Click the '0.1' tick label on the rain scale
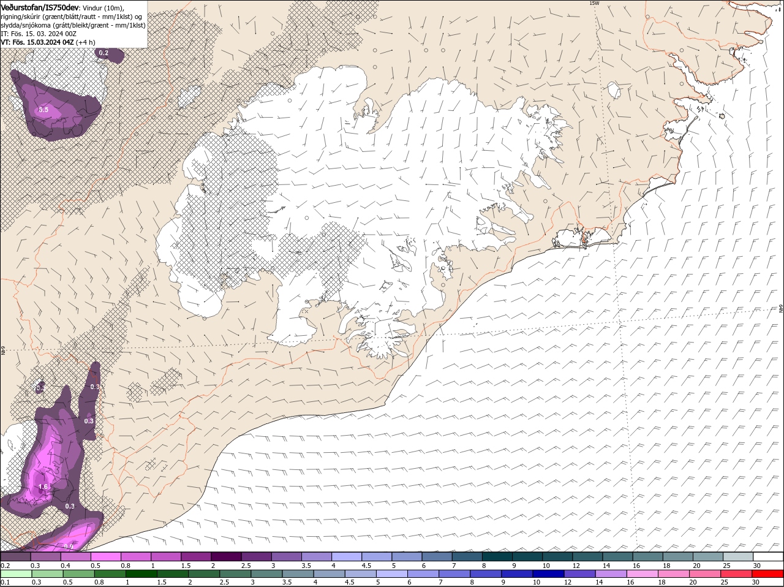The height and width of the screenshot is (587, 784). pos(6,582)
